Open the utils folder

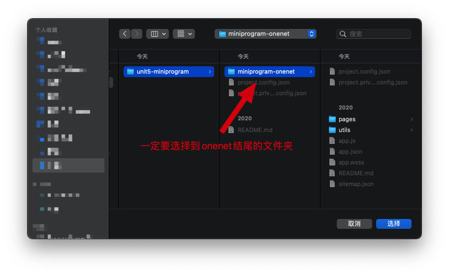coord(344,130)
